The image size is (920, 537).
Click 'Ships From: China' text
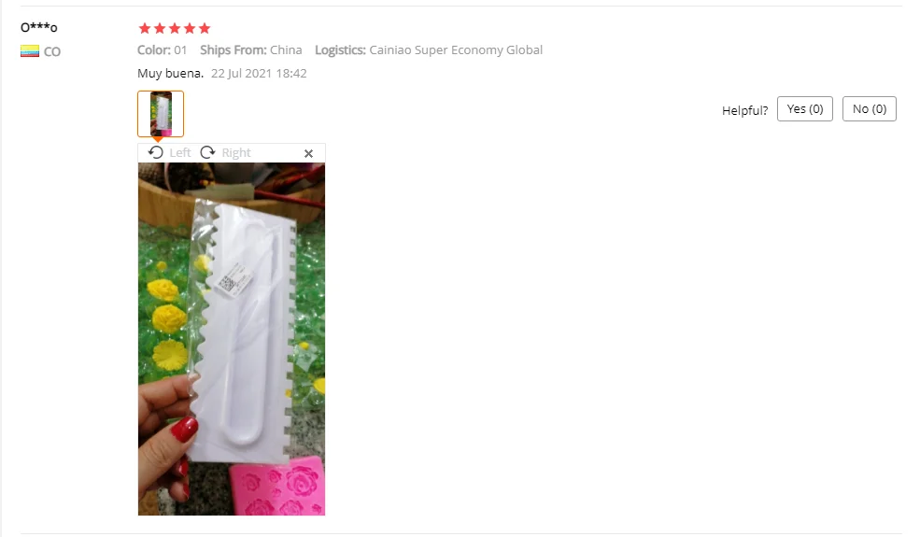(x=251, y=49)
